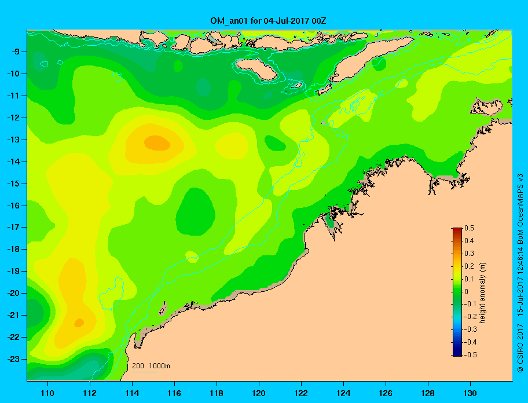Select the 'height anomaly (m)' colorbar label

tap(482, 293)
